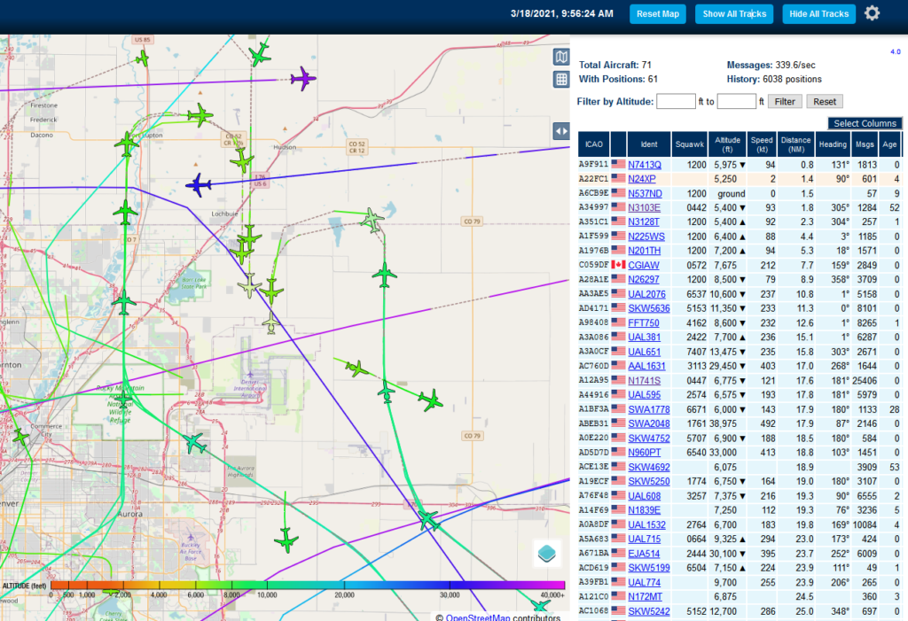Viewport: 908px width, 621px height.
Task: Toggle the grid overlay icon on map
Action: coord(561,80)
